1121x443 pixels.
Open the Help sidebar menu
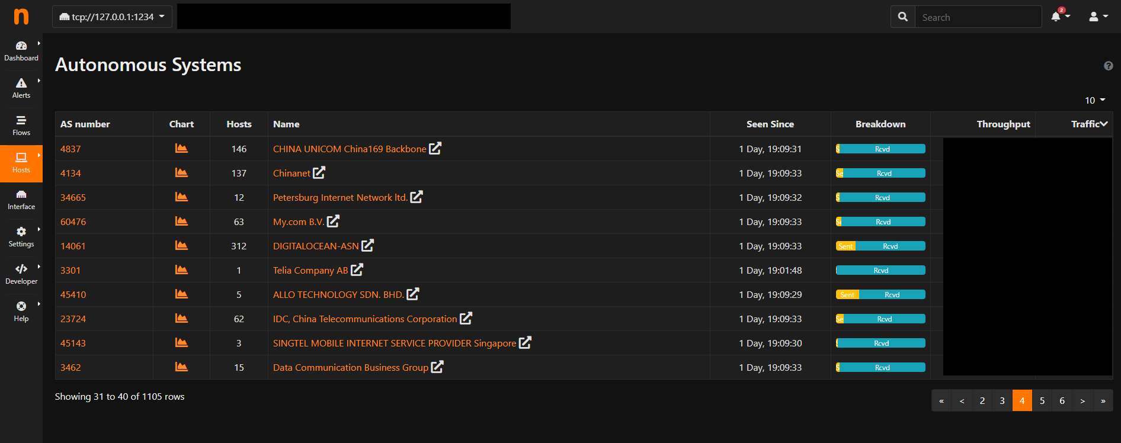click(21, 312)
